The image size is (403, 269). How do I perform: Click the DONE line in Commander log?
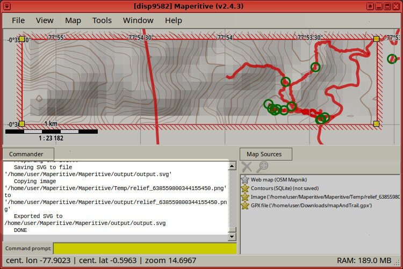click(20, 230)
